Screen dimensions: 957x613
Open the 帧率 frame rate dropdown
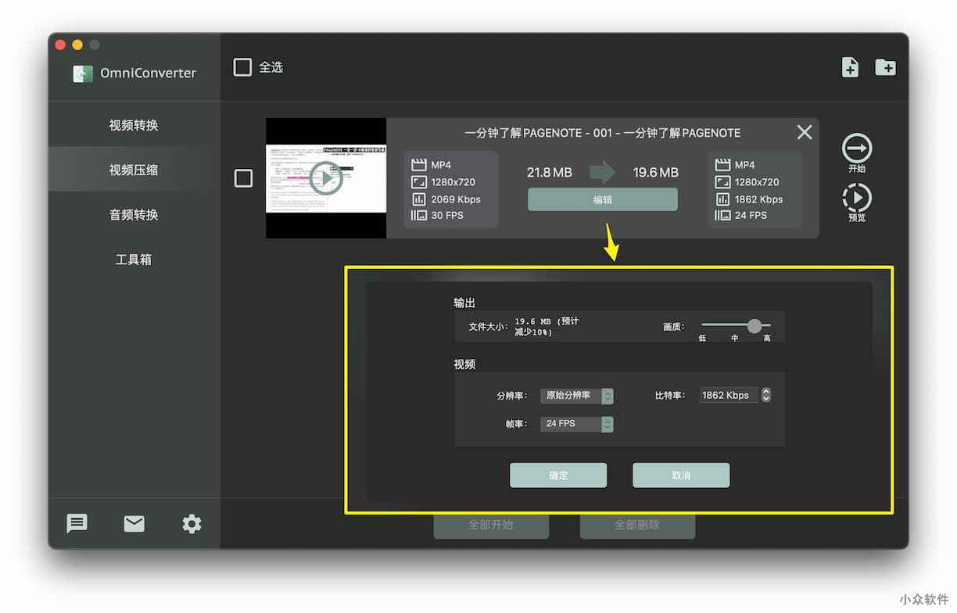coord(607,424)
